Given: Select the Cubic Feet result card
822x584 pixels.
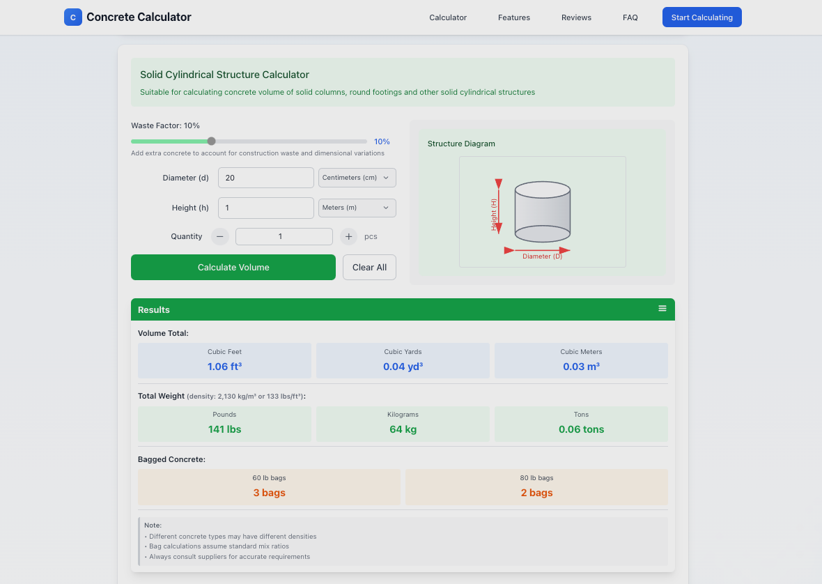Looking at the screenshot, I should 224,360.
